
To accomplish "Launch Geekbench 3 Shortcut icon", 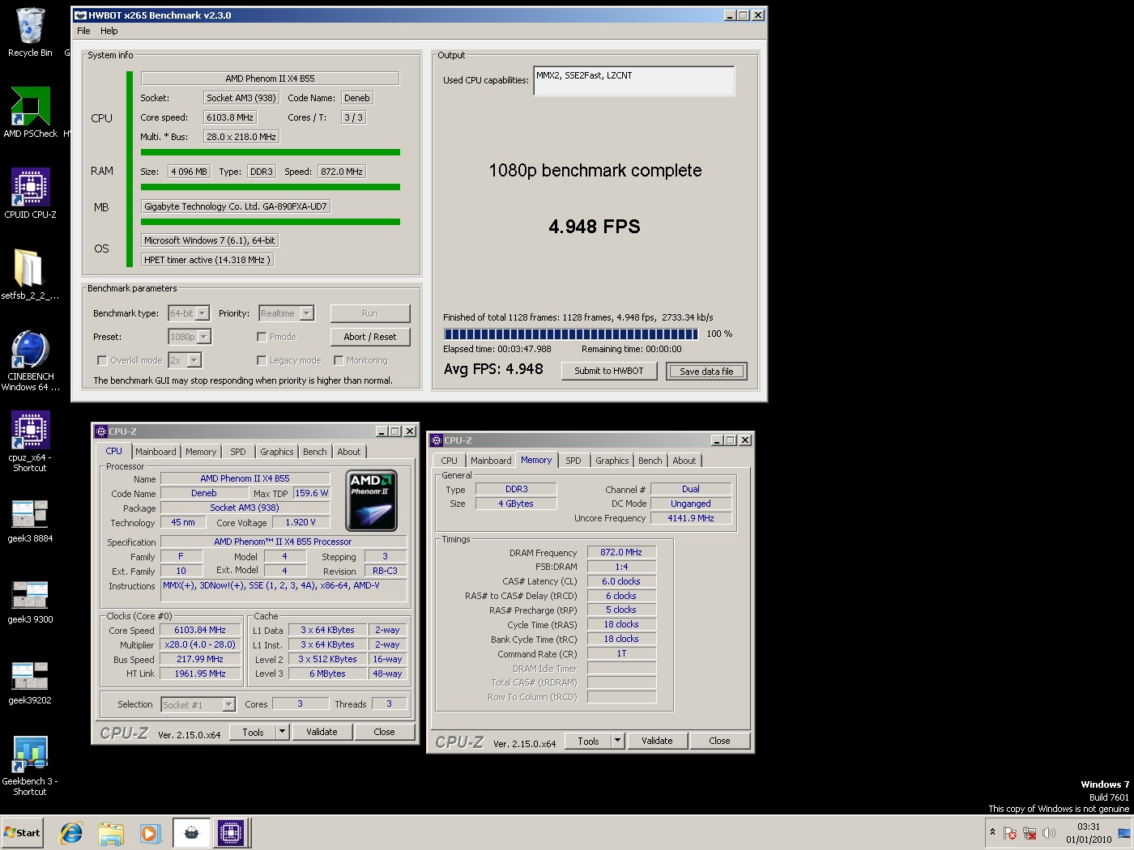I will pyautogui.click(x=30, y=766).
